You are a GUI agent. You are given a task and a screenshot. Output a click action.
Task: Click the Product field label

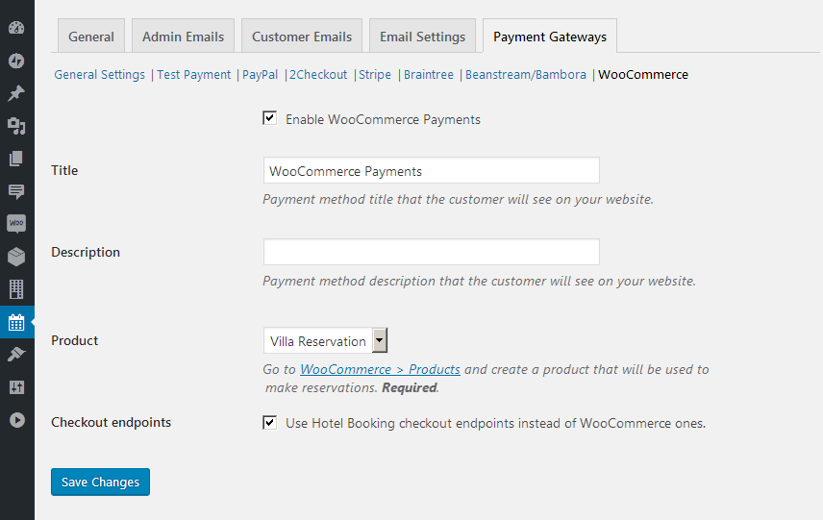[x=75, y=340]
